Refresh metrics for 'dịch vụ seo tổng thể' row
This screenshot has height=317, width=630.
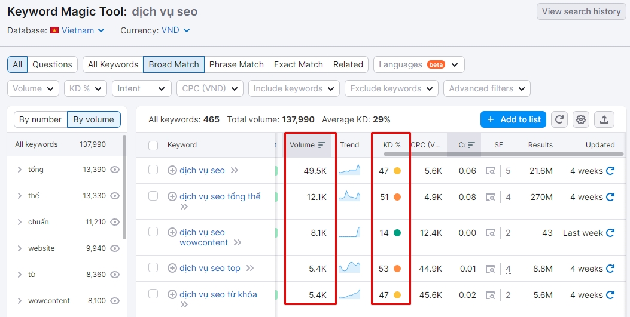610,197
